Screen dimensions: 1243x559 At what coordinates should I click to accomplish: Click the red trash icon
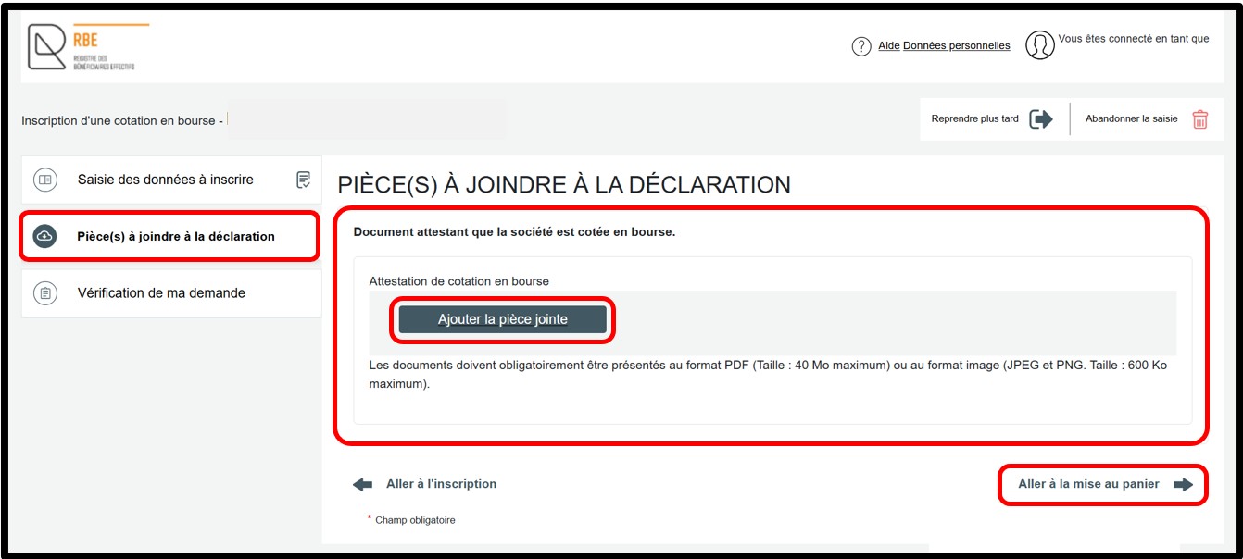click(x=1199, y=119)
